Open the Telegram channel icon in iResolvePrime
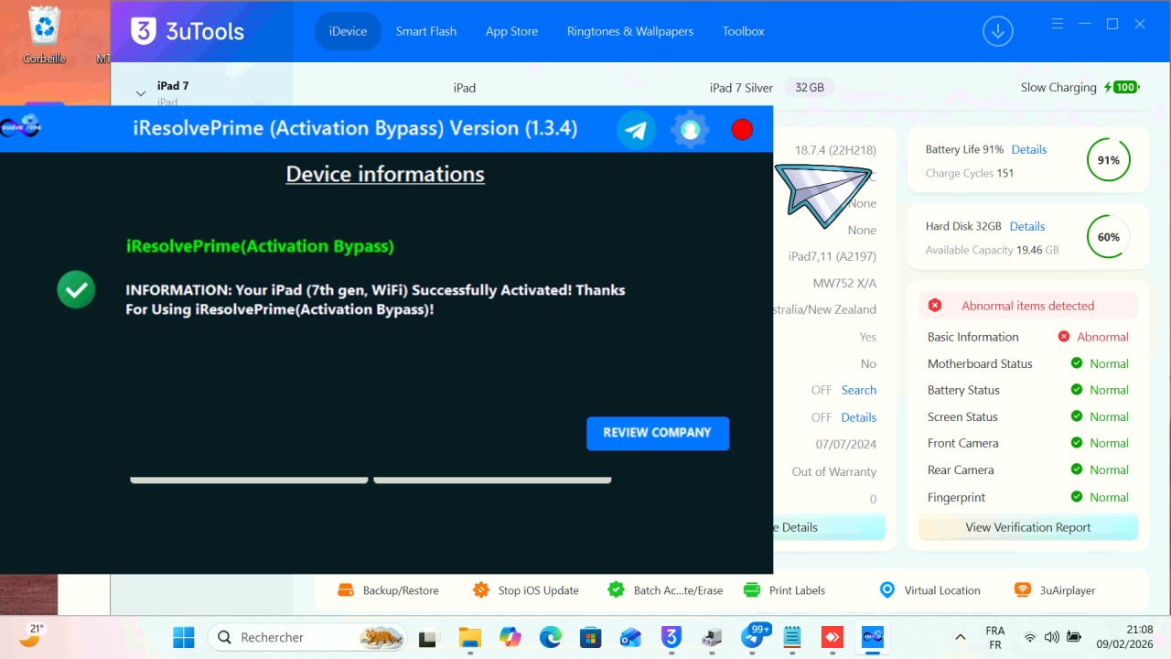Screen dimensions: 1171x659 636,129
